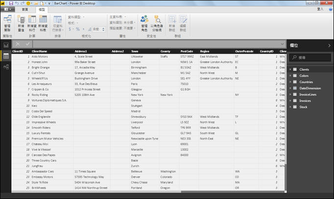Screen dimensions: 334x199
Task: Switch to Report view in left sidebar
Action: point(6,45)
